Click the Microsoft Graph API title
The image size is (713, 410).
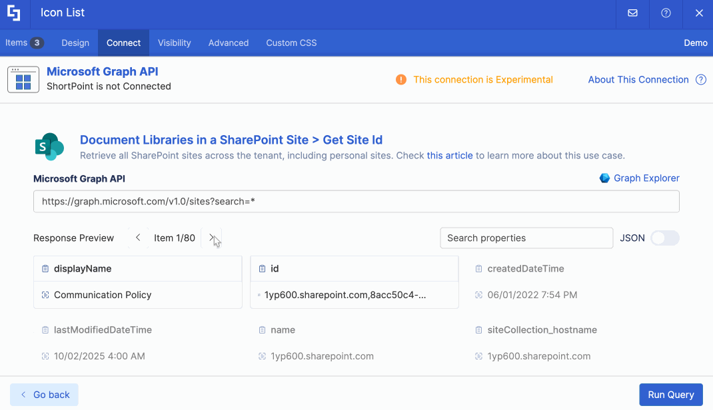pyautogui.click(x=103, y=72)
